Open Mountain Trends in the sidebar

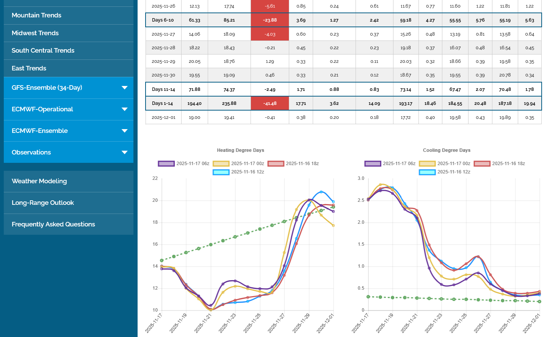point(36,16)
